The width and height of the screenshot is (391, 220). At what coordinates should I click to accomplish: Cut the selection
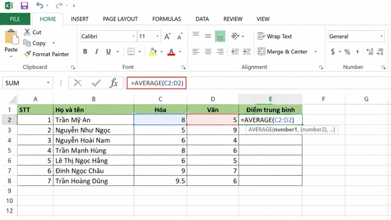[32, 32]
